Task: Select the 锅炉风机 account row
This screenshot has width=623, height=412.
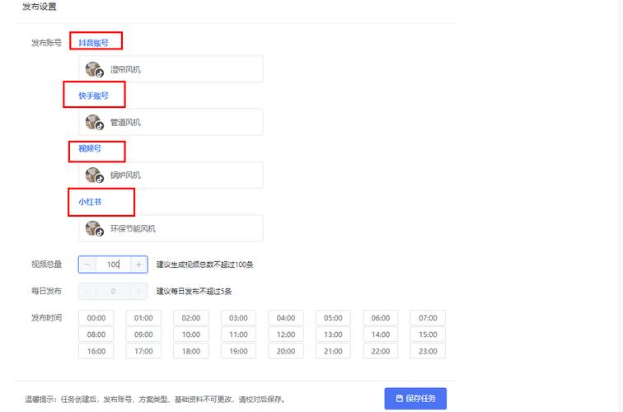Action: [171, 176]
